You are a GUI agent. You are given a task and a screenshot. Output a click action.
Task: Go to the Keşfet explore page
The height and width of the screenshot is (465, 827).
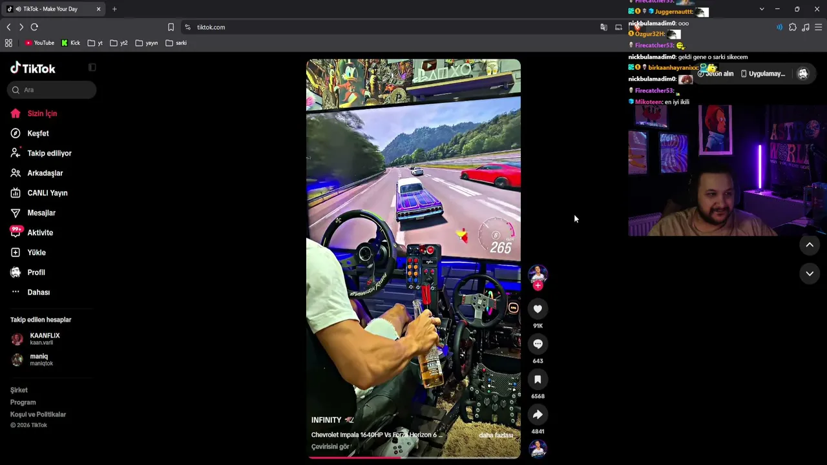click(x=30, y=134)
